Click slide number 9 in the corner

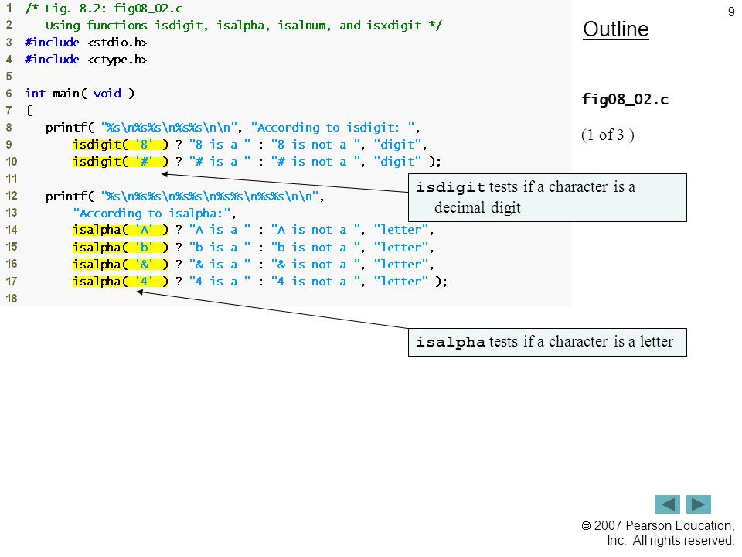pyautogui.click(x=731, y=12)
